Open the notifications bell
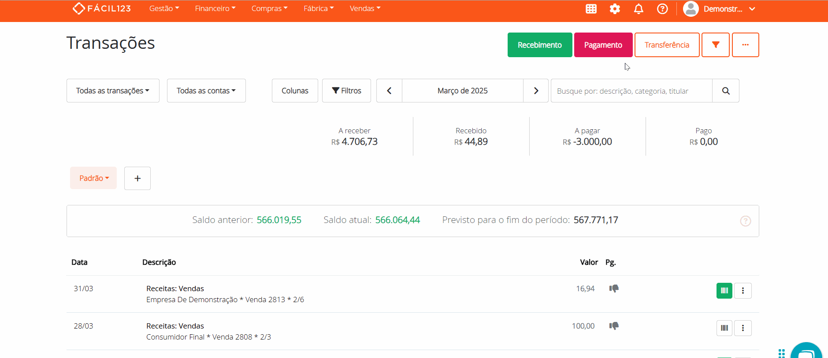Screen dimensions: 828x358 tap(639, 9)
